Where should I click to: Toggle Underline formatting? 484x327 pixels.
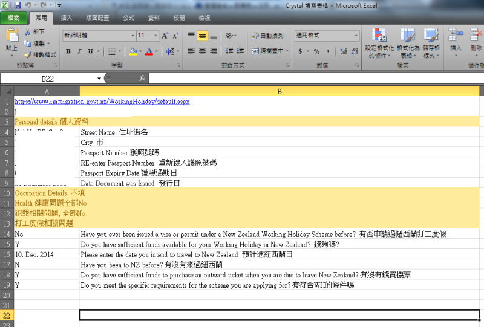pyautogui.click(x=90, y=51)
